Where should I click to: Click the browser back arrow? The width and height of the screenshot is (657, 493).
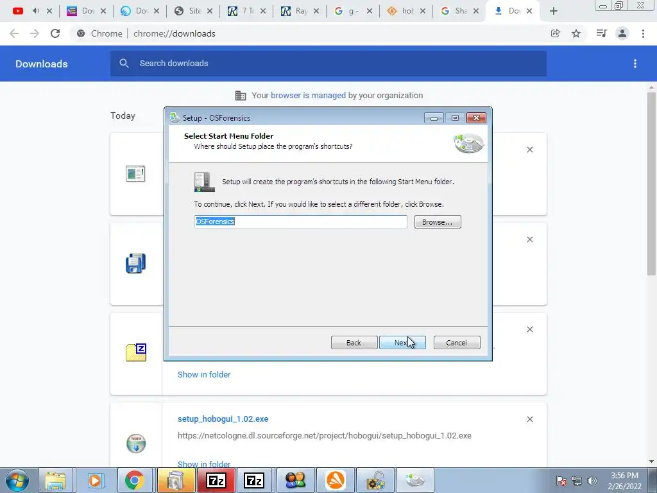14,33
